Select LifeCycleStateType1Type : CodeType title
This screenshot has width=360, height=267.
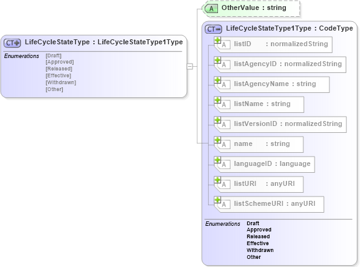tap(289, 28)
